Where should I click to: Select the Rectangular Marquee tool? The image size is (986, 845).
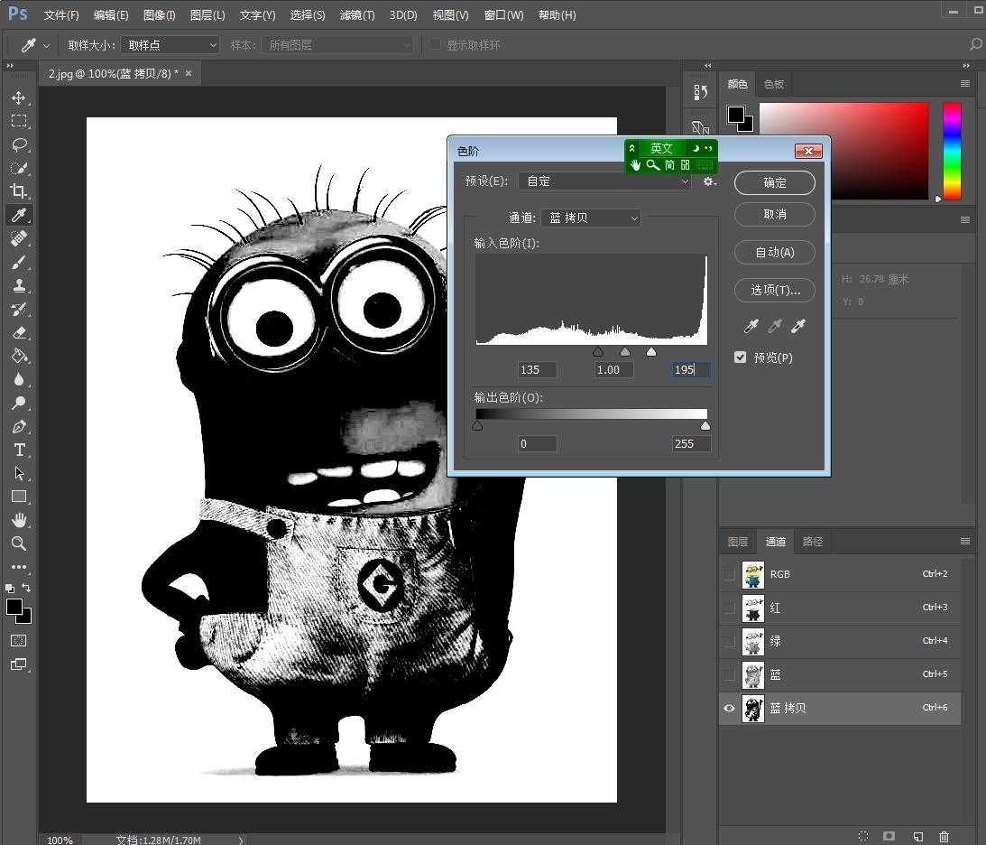click(x=19, y=121)
